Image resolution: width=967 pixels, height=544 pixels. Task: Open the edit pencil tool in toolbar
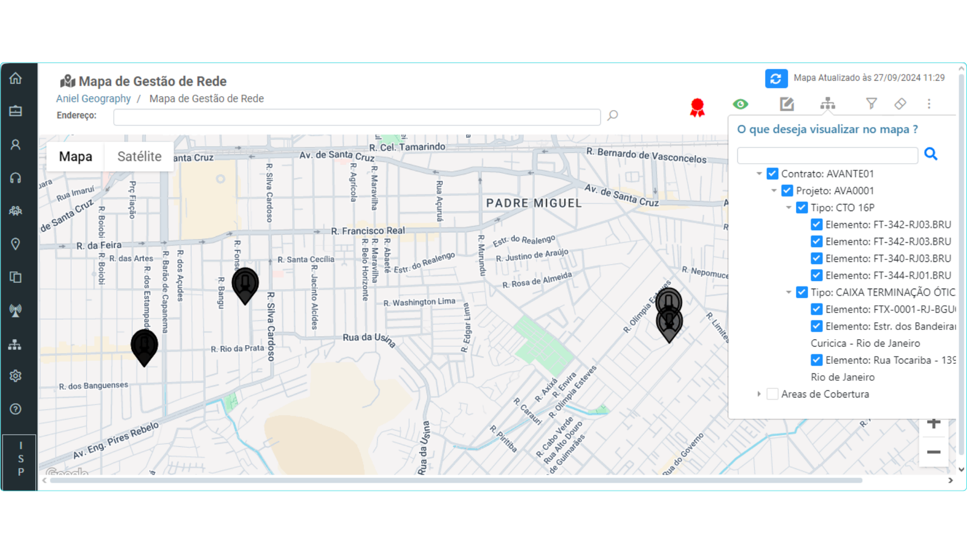coord(786,105)
